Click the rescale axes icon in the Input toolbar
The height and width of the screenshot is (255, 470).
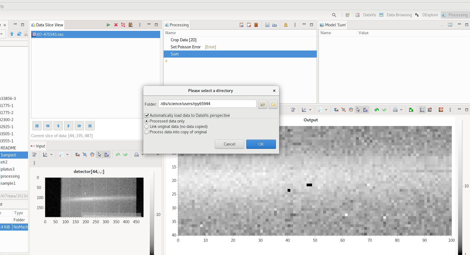77,155
